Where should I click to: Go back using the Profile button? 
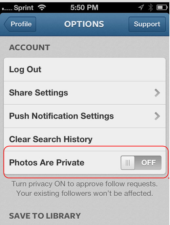point(20,24)
